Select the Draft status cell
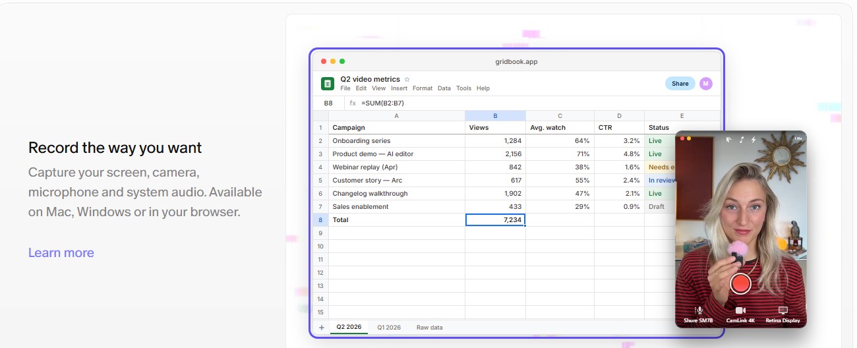This screenshot has width=857, height=348. pos(660,207)
